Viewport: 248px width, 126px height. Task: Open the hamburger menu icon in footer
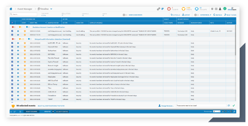coord(20,112)
